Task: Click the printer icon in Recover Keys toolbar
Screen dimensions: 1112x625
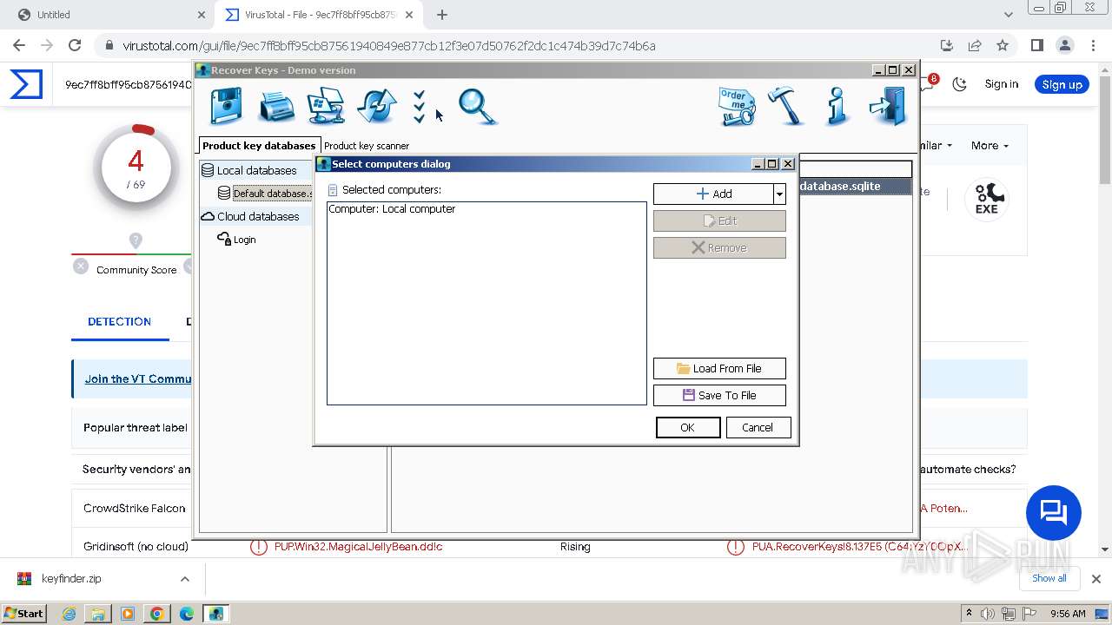Action: click(x=276, y=107)
